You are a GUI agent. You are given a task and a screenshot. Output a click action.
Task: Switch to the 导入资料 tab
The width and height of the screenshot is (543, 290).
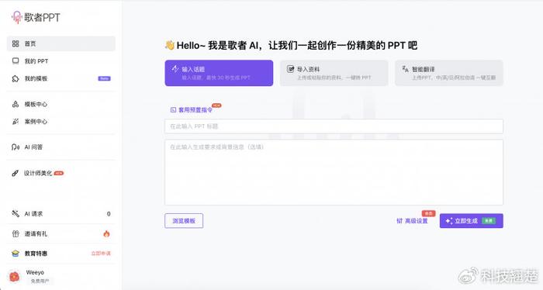point(334,73)
